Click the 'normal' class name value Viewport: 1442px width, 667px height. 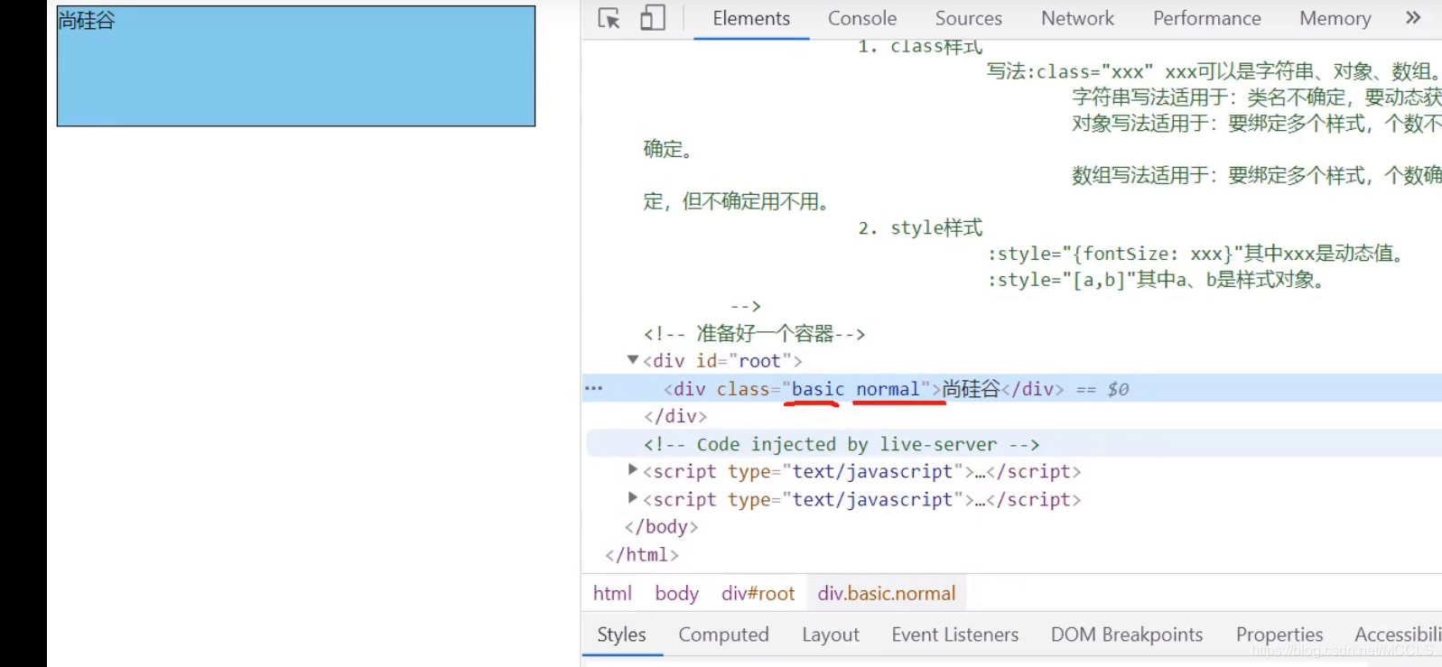[888, 389]
